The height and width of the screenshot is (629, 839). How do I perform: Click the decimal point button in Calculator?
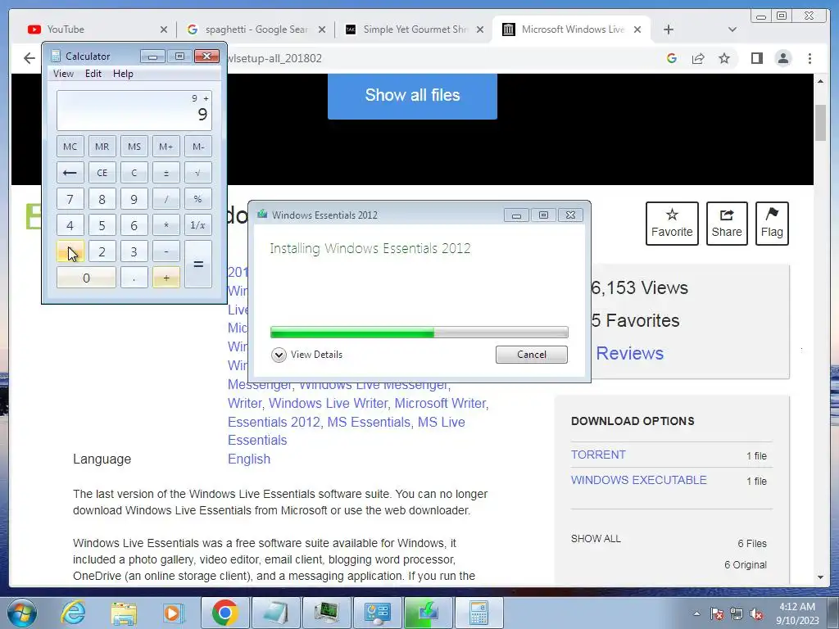coord(134,278)
